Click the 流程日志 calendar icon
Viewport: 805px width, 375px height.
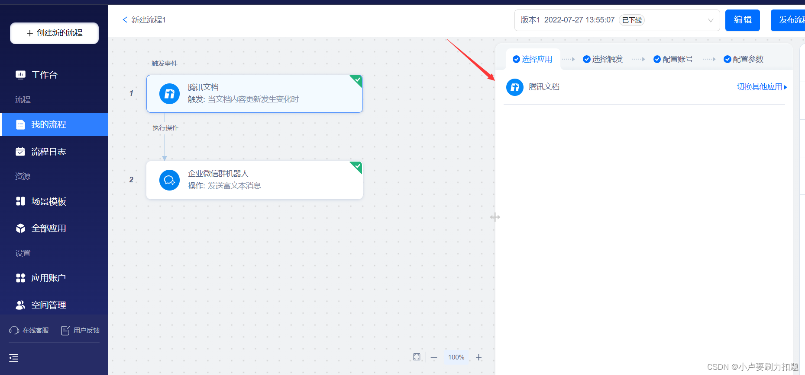pyautogui.click(x=20, y=152)
